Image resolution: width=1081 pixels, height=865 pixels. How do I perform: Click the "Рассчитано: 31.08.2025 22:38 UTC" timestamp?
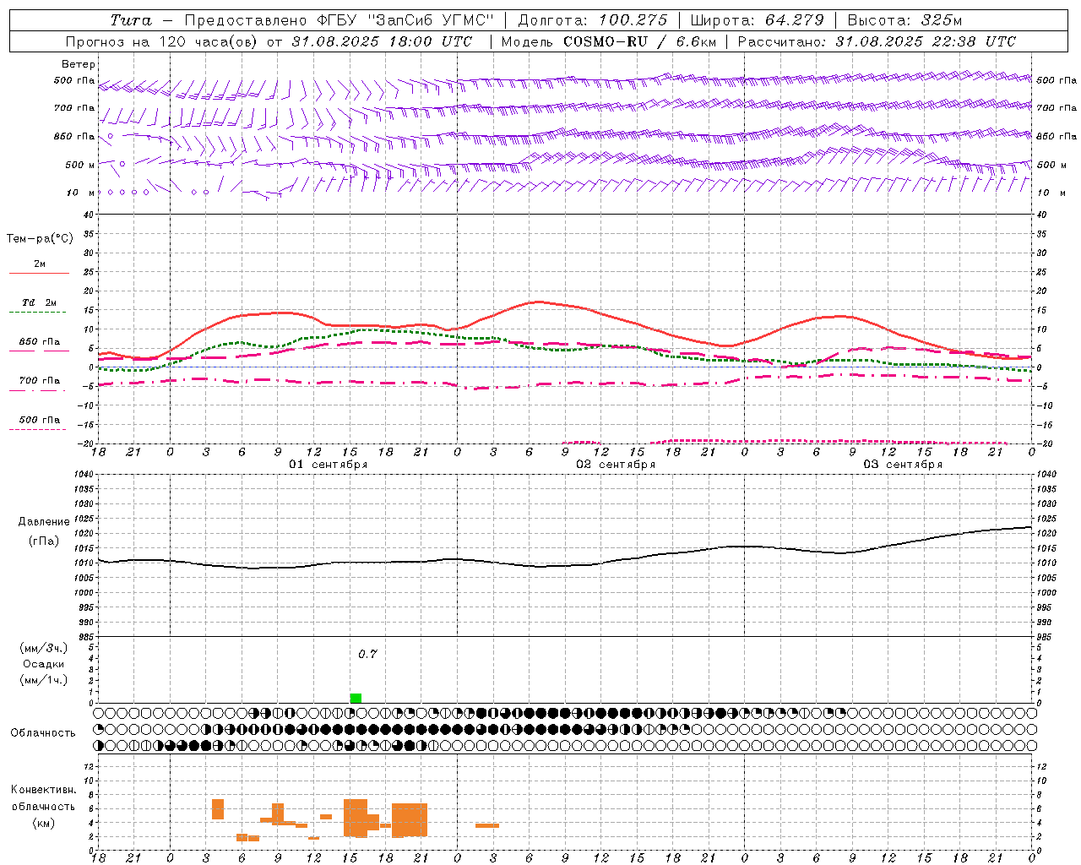(877, 41)
